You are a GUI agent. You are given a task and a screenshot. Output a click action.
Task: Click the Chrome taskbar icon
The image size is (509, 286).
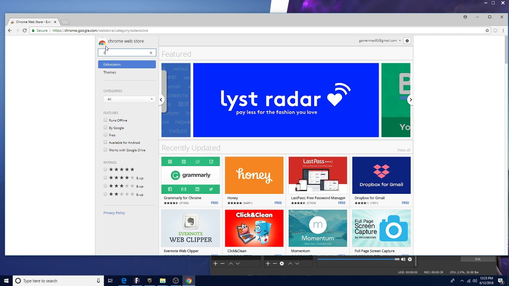click(188, 281)
